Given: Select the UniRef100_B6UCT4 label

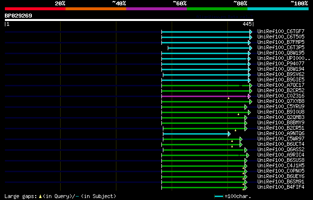Looking at the screenshot, I should [281, 144].
